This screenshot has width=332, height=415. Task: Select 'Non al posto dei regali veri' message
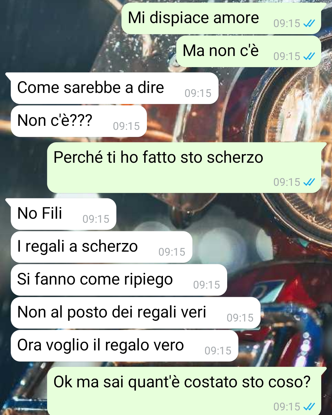[136, 313]
